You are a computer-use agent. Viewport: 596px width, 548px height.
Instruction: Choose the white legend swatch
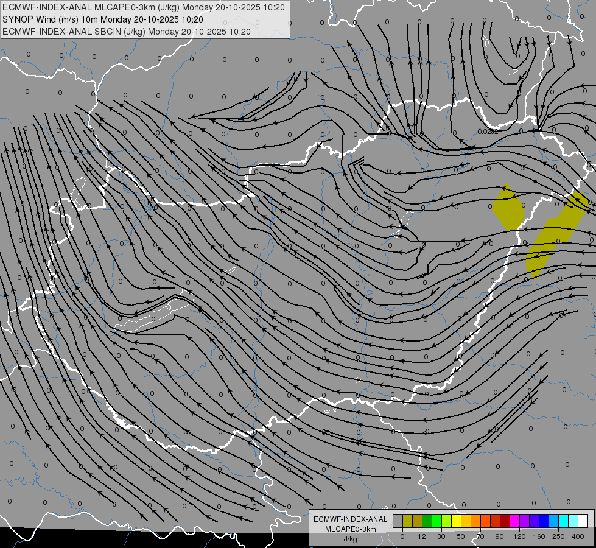(x=583, y=521)
